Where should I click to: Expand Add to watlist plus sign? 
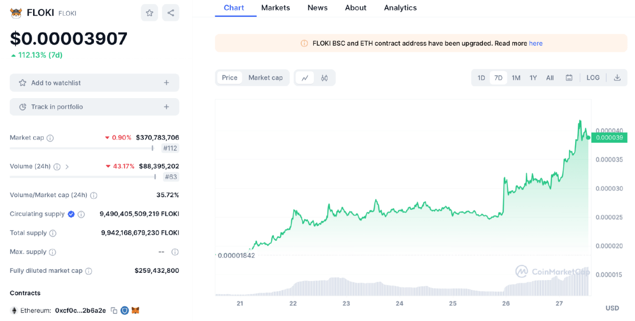point(166,83)
